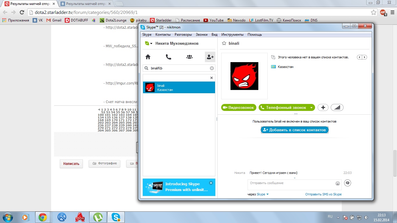
Task: Click the question mark icon beside contact notice
Action: [273, 57]
